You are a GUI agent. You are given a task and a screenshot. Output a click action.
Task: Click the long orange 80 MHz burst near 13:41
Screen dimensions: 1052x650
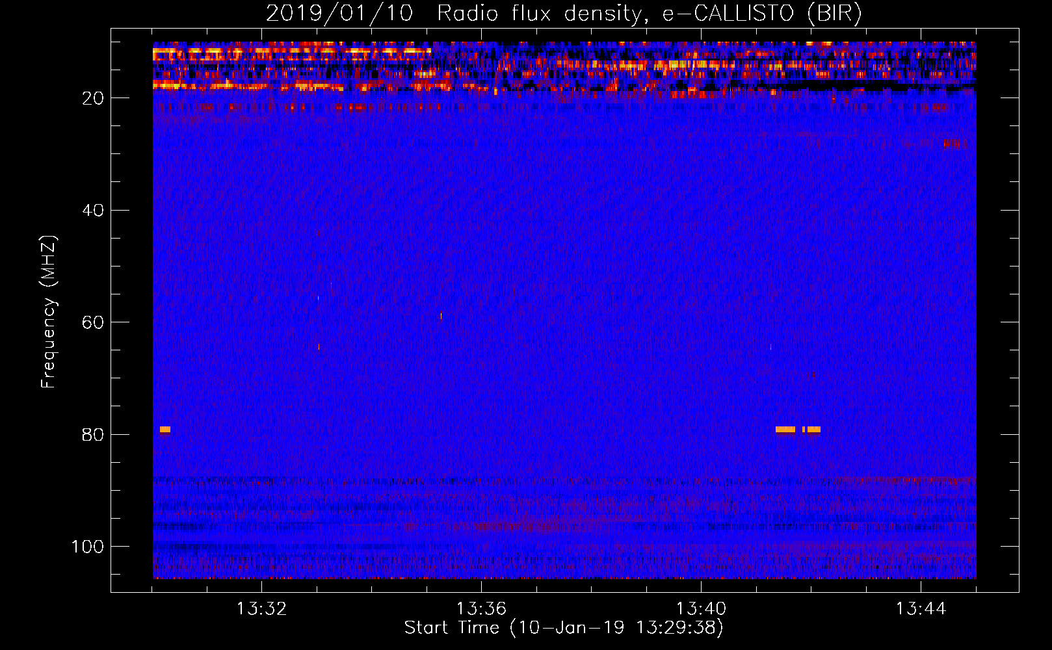coord(785,429)
